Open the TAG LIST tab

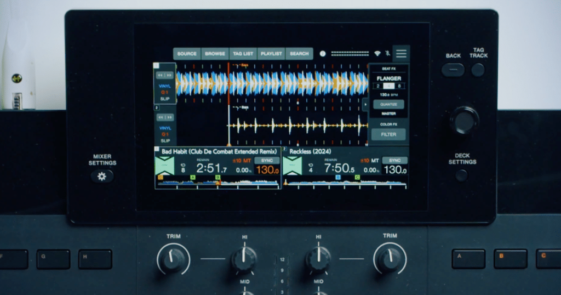tap(243, 54)
